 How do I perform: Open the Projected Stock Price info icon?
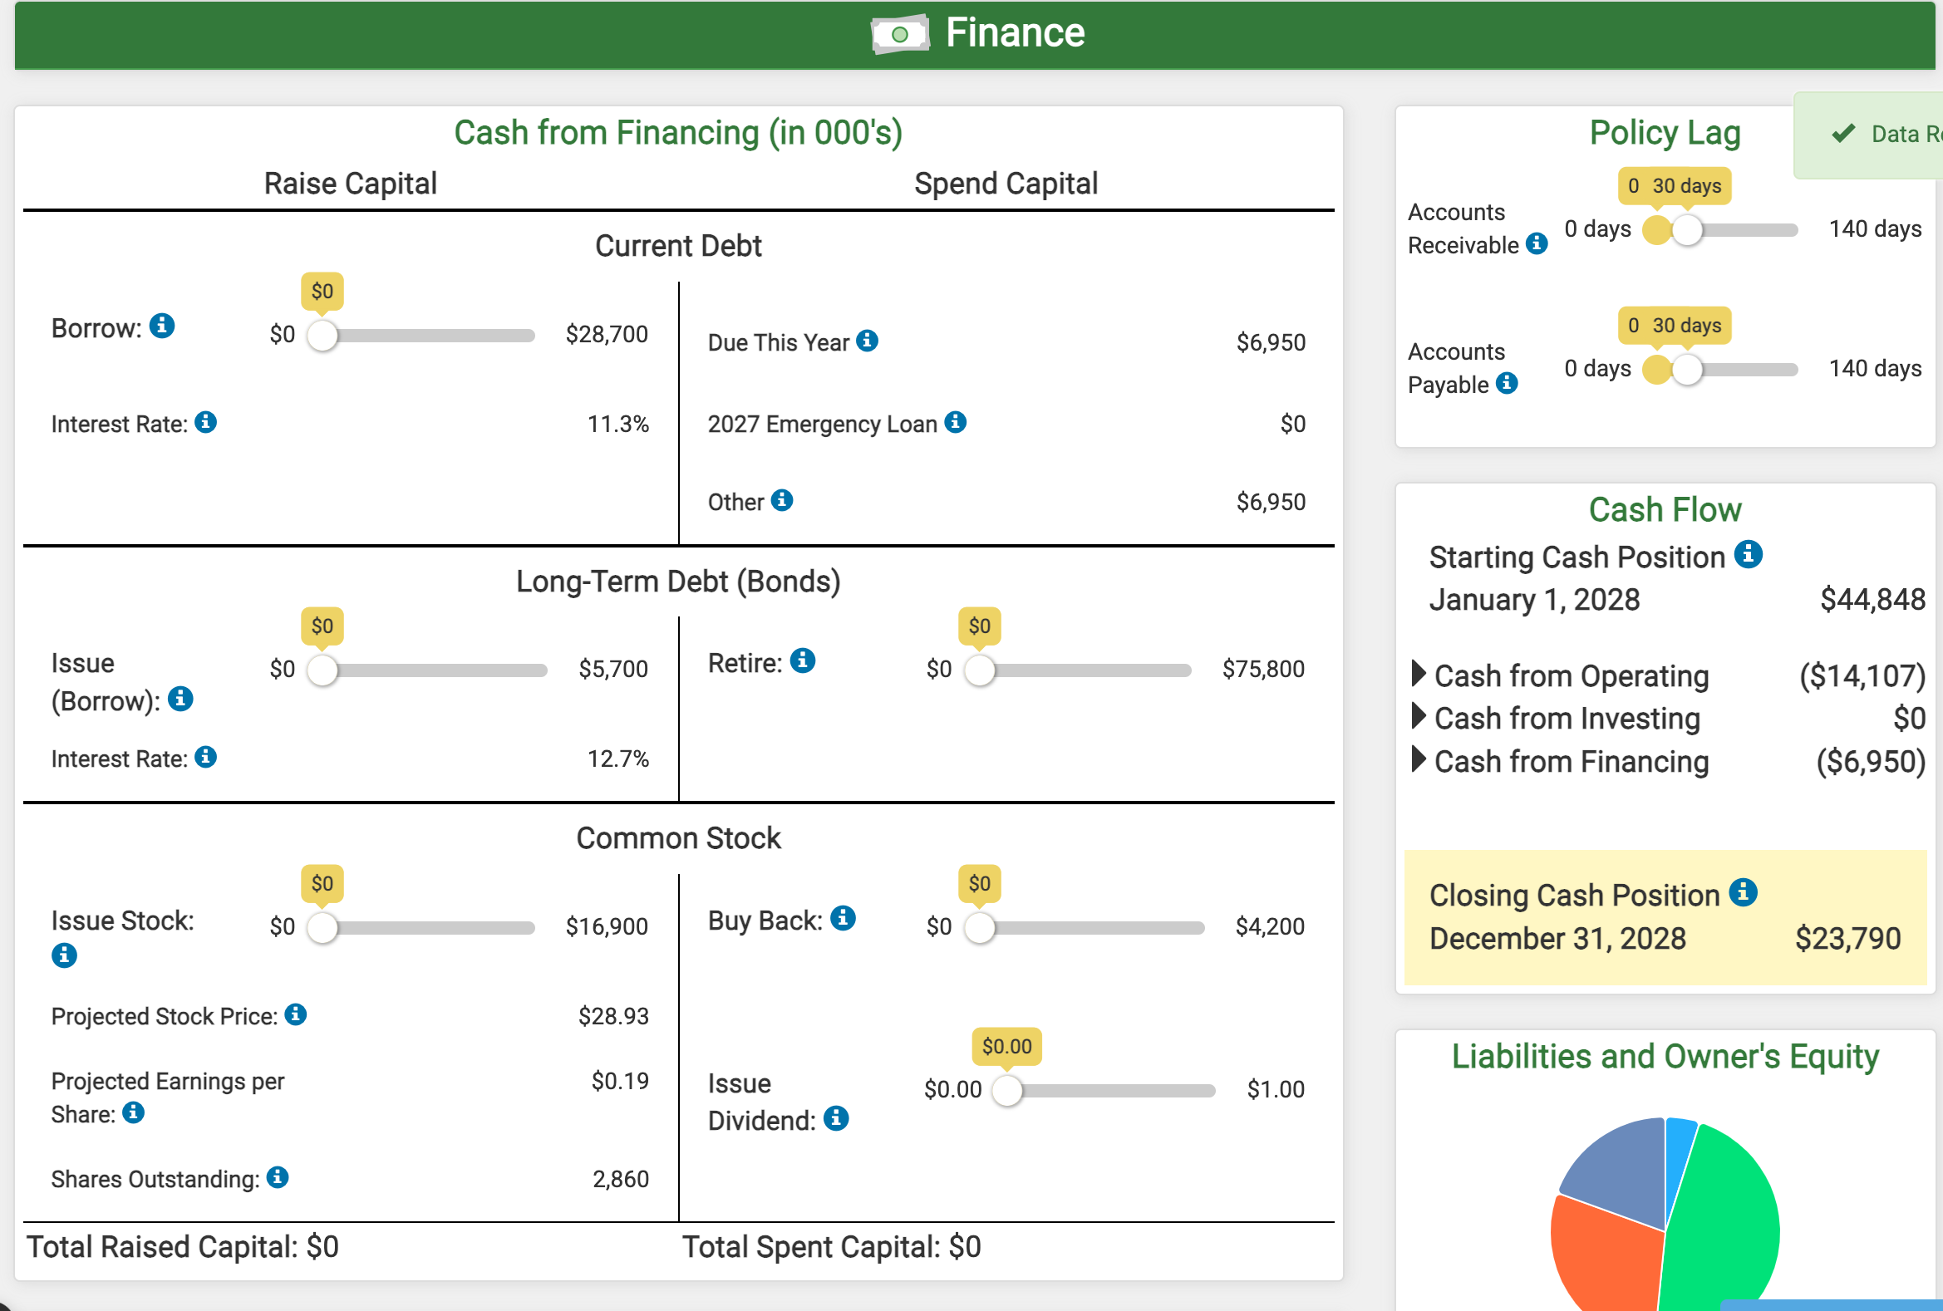point(294,1014)
